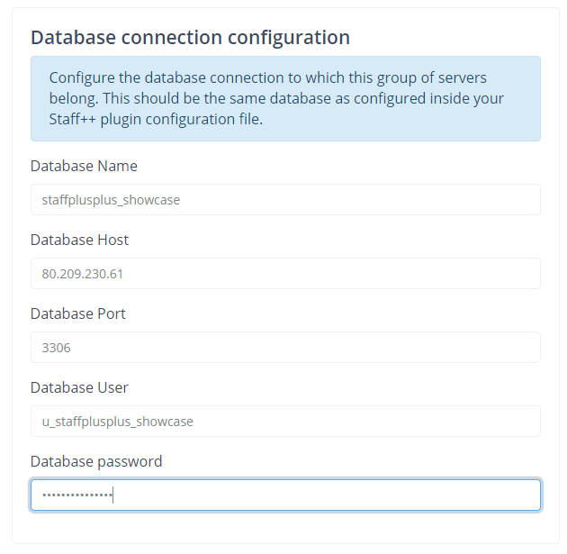Place cursor on staffplusplus_showcase database name text

tap(111, 200)
